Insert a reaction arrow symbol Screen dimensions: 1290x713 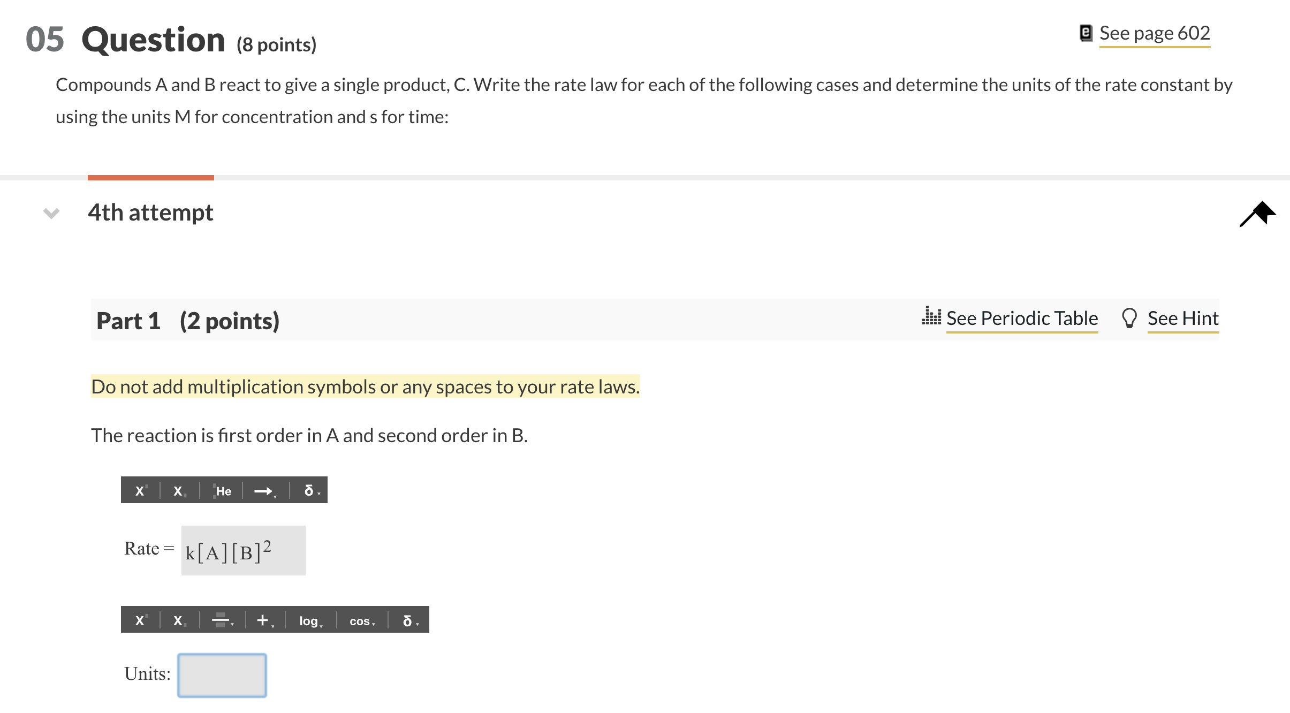point(263,490)
